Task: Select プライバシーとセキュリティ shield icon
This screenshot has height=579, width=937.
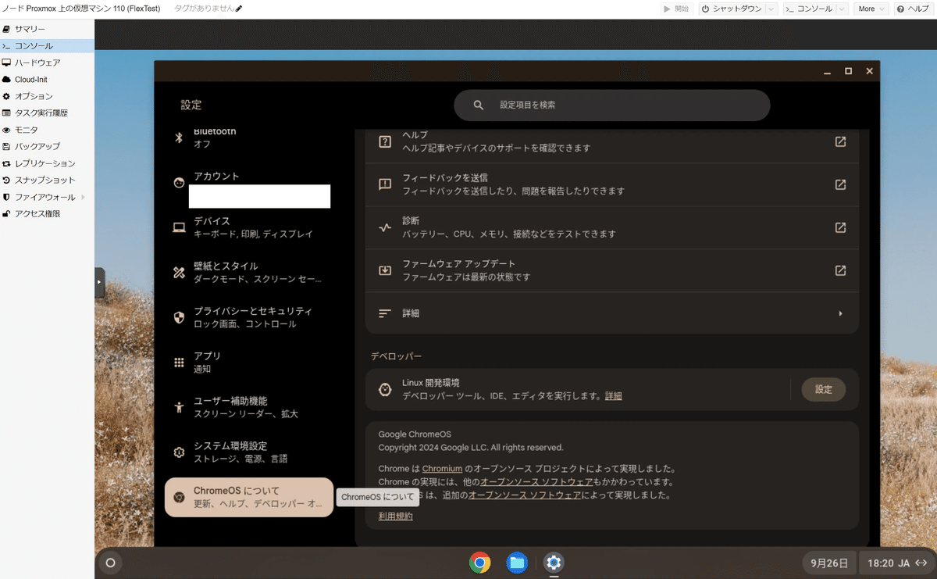Action: 179,317
